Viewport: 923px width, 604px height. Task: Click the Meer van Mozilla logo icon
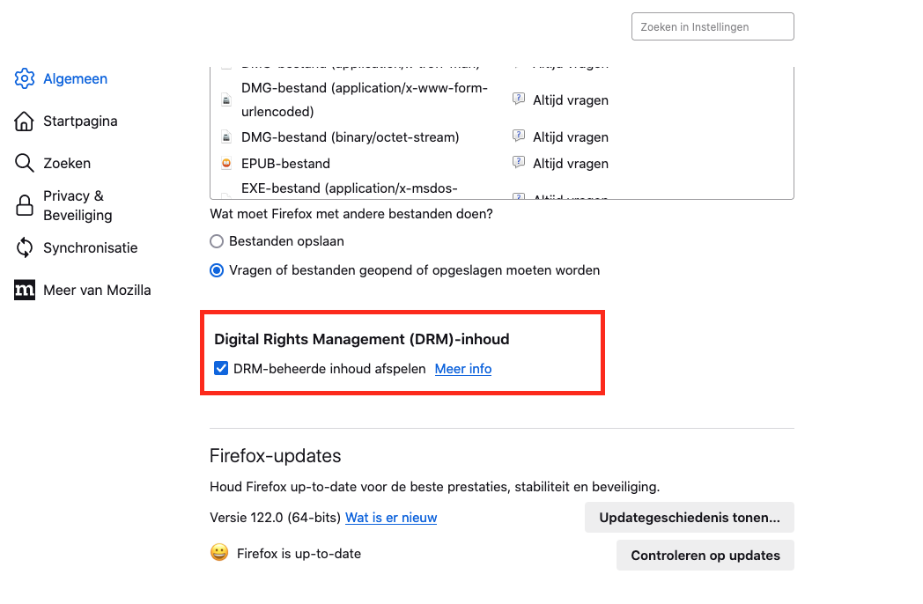coord(25,291)
